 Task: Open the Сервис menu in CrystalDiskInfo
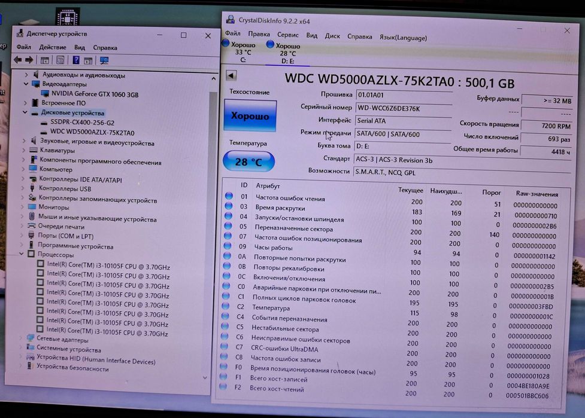287,35
